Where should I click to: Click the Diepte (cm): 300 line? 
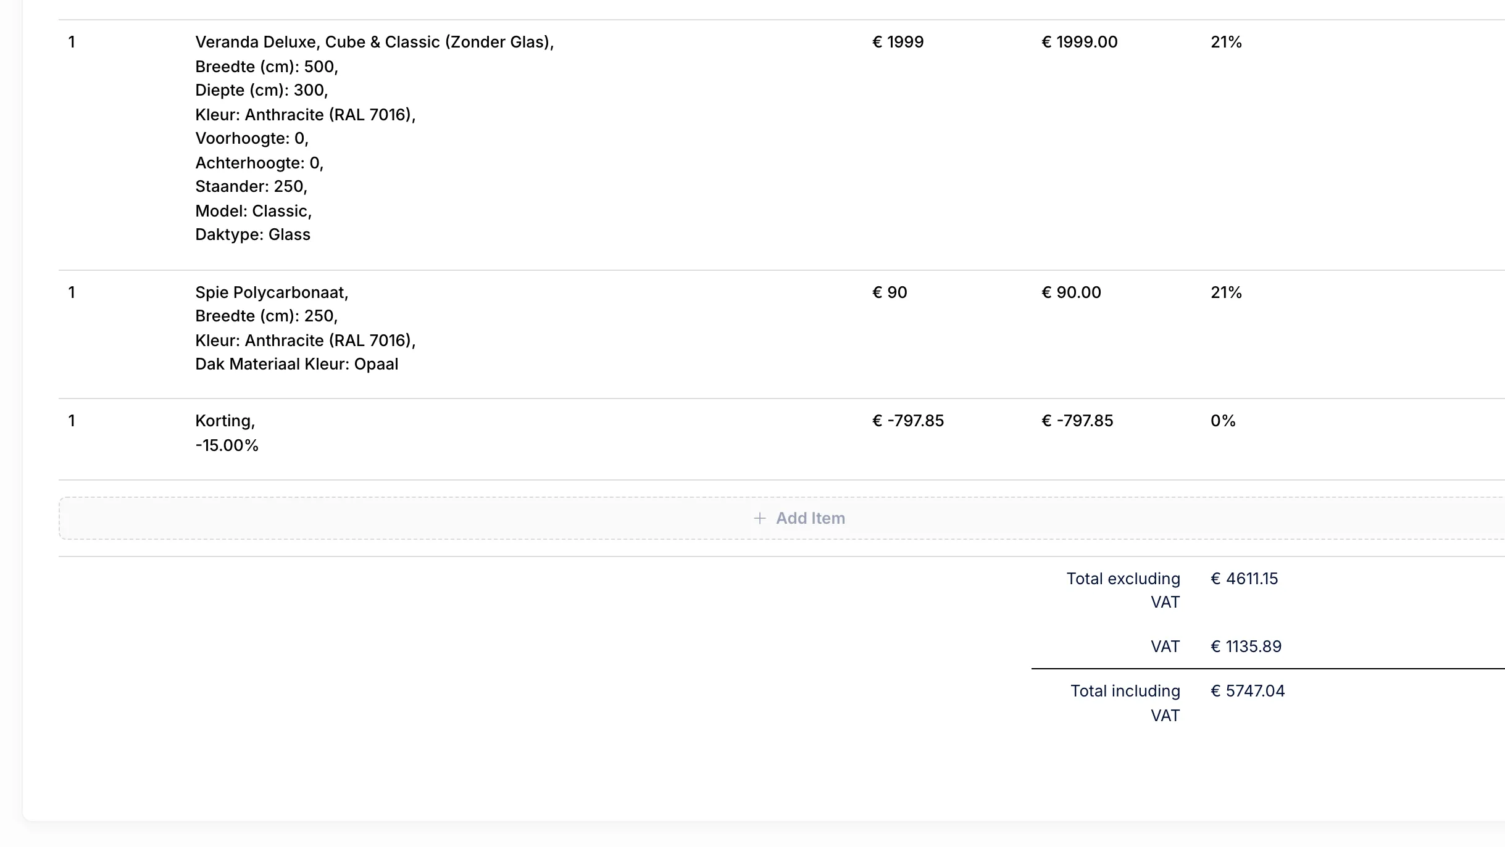[x=262, y=90]
